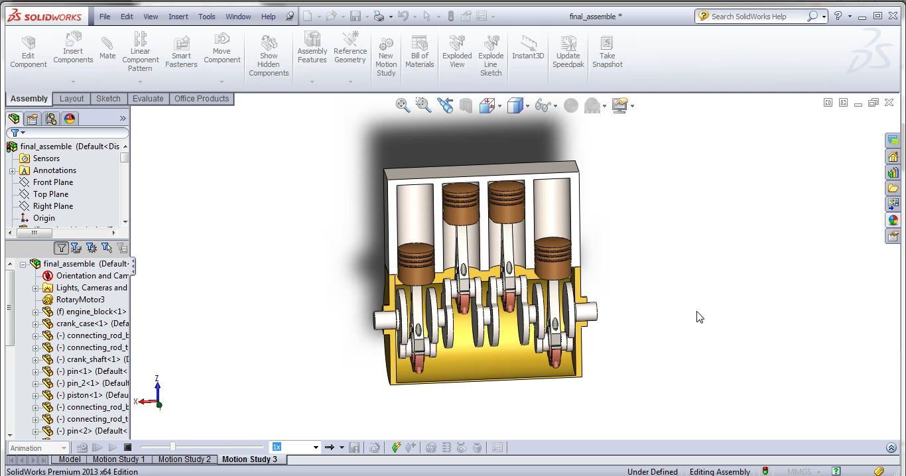Click the Exploded View tool

(x=457, y=52)
